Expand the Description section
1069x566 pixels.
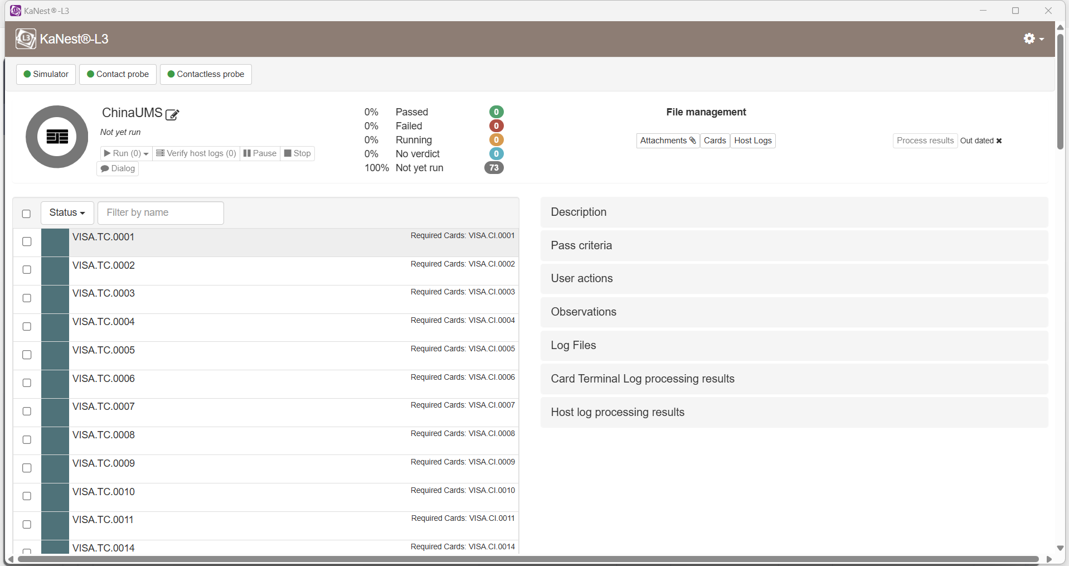[x=794, y=212]
